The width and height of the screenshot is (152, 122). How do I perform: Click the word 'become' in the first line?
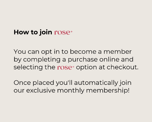pos(83,52)
